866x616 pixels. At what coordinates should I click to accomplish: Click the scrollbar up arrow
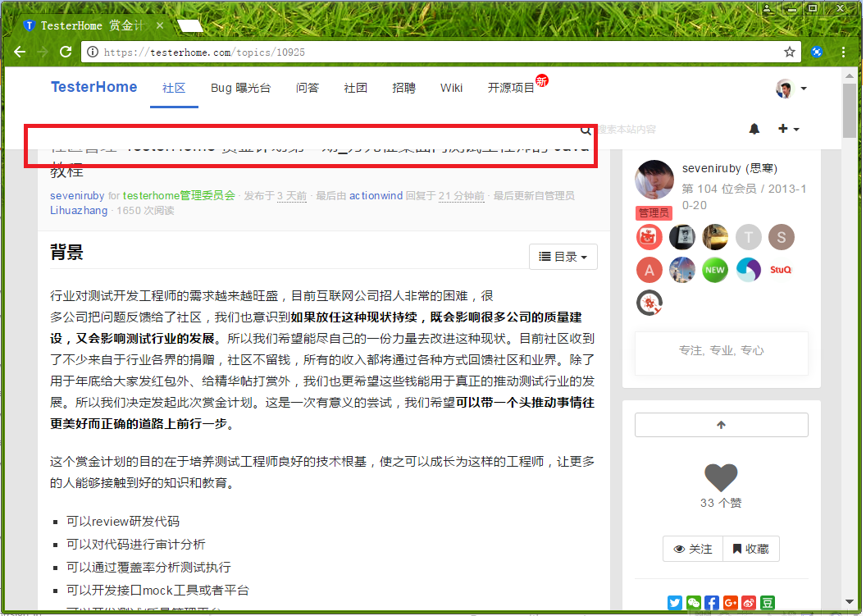click(850, 75)
